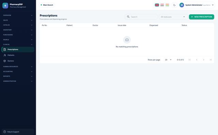The width and height of the screenshot is (218, 135).
Task: Expand the Human Resources sidebar section
Action: click(18, 66)
